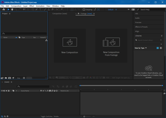Enable the Snapping checkbox
Image resolution: width=166 pixels, height=118 pixels.
84,10
